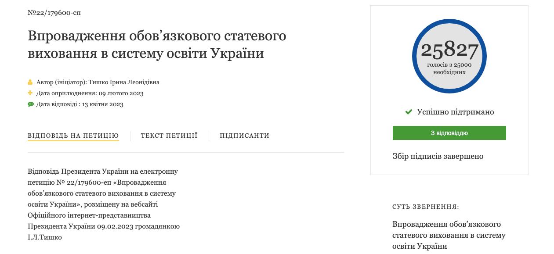Click the 25827 vote count number

[x=449, y=50]
